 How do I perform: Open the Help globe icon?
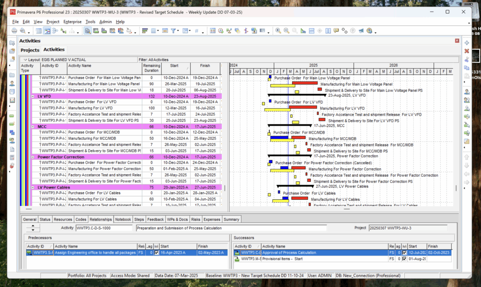[369, 30]
